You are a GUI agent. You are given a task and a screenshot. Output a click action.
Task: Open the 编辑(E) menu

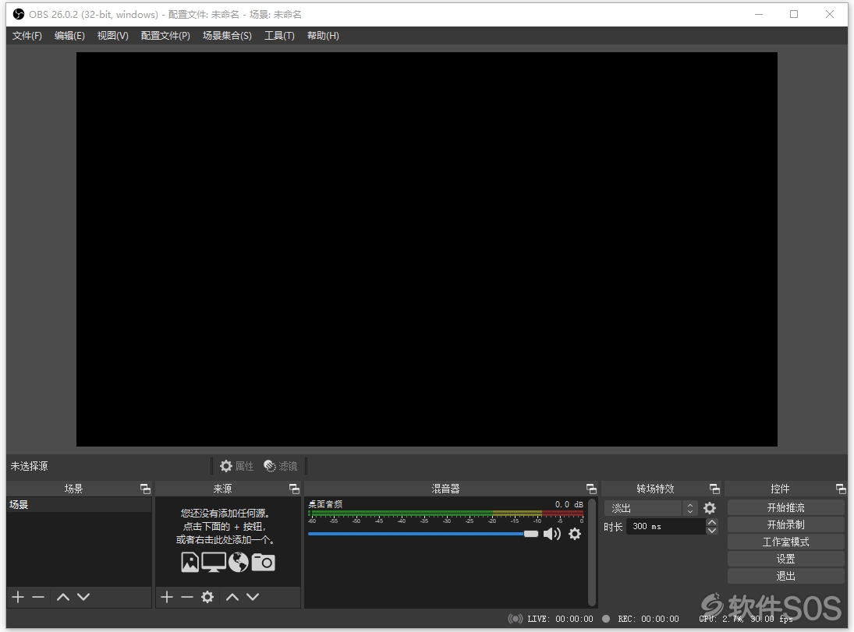tap(69, 35)
